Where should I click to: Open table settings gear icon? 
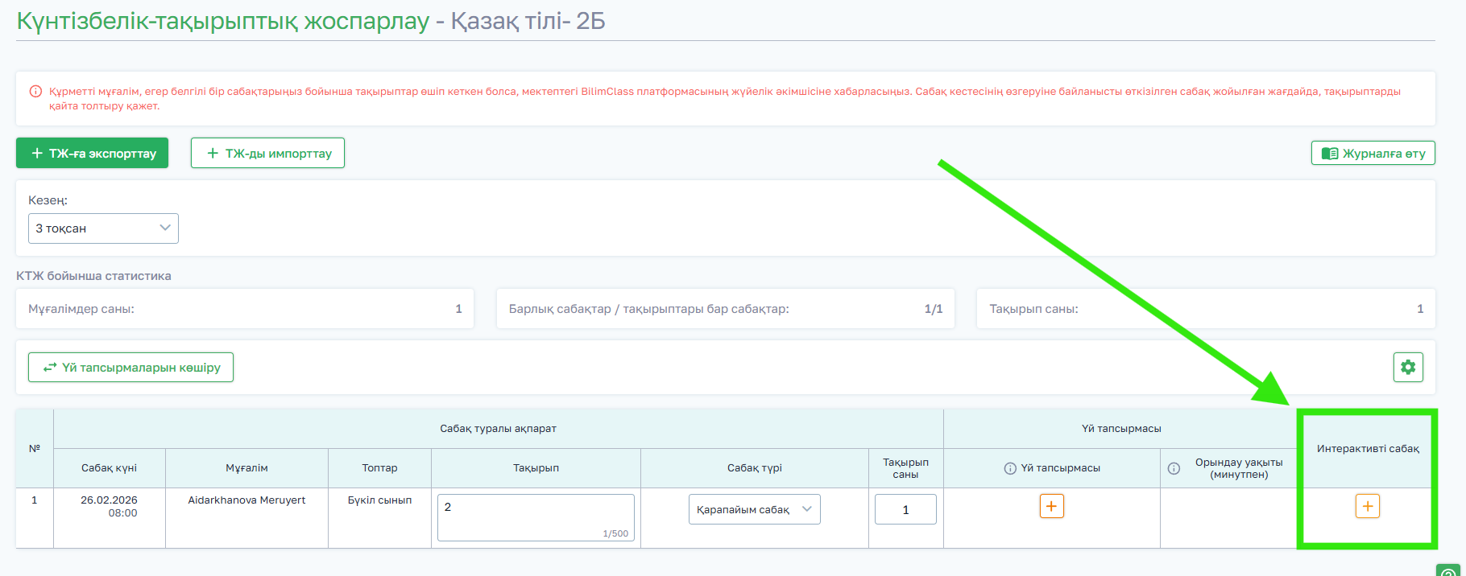(x=1408, y=368)
